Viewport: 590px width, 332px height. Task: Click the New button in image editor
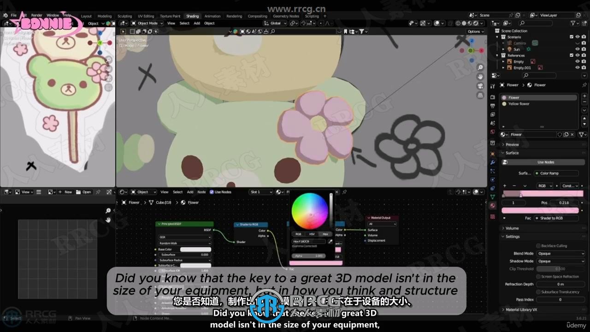point(65,192)
